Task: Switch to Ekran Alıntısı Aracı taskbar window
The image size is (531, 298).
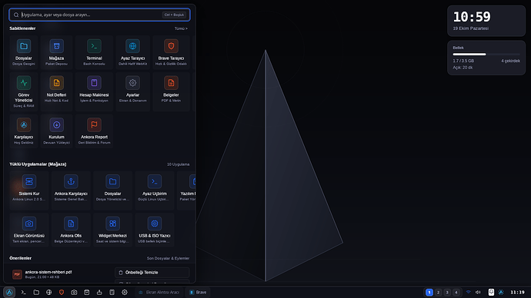Action: click(x=159, y=293)
